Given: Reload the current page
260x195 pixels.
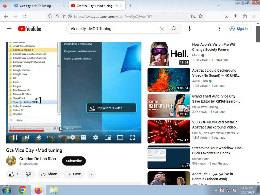Looking at the screenshot, I should pos(24,17).
